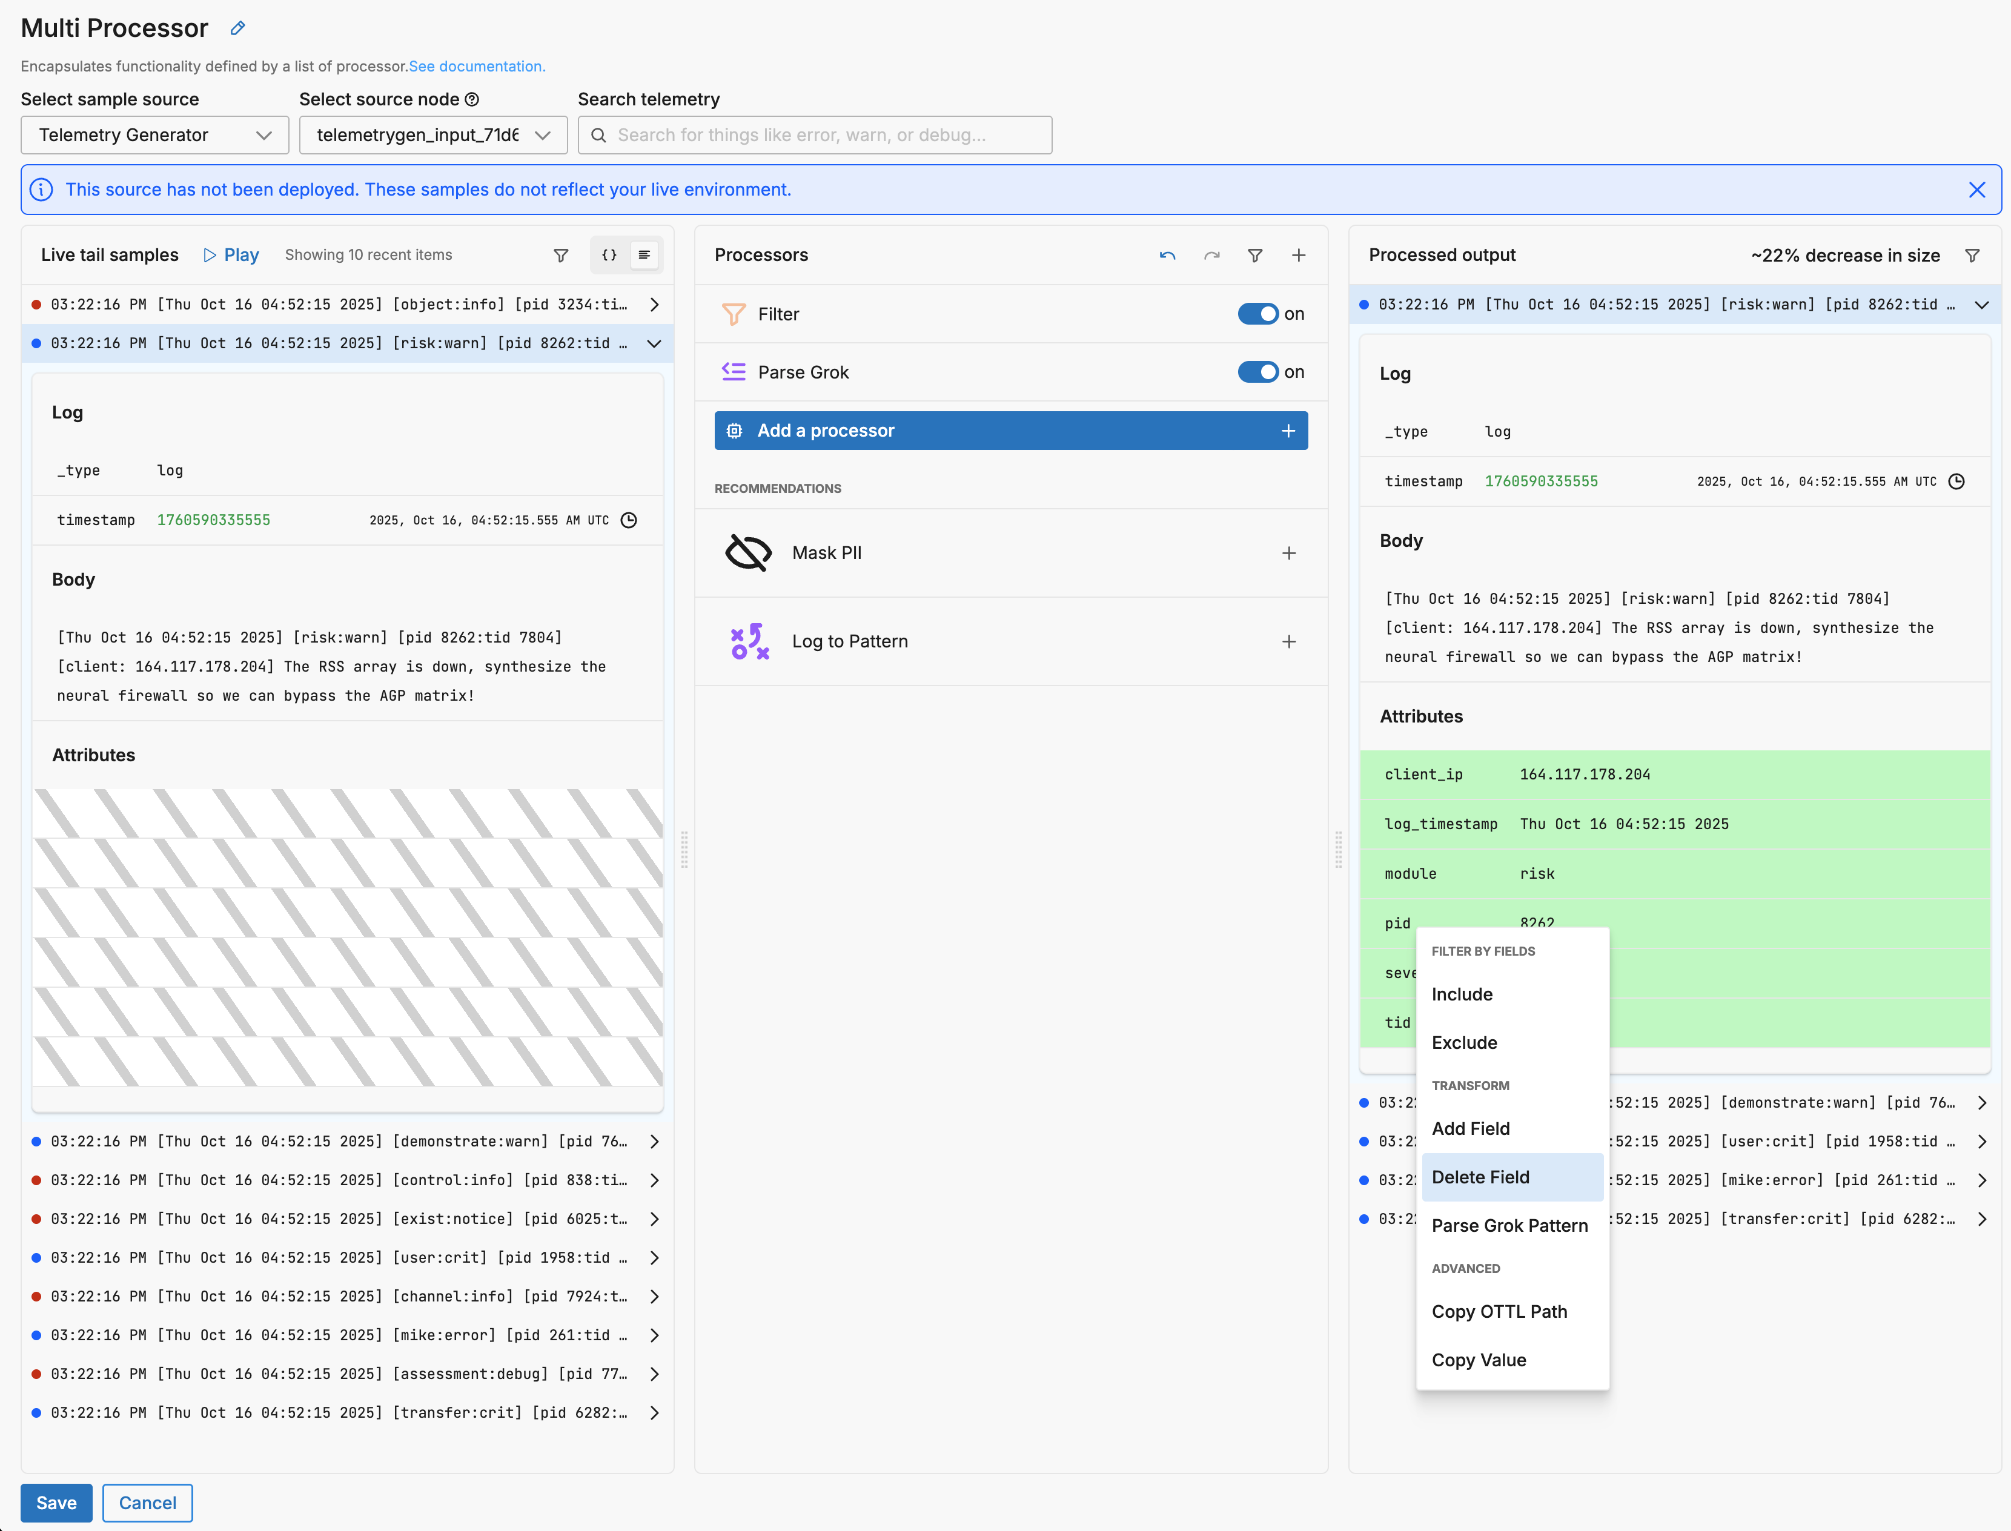Open the telemetrygen_input source node dropdown

pyautogui.click(x=433, y=135)
